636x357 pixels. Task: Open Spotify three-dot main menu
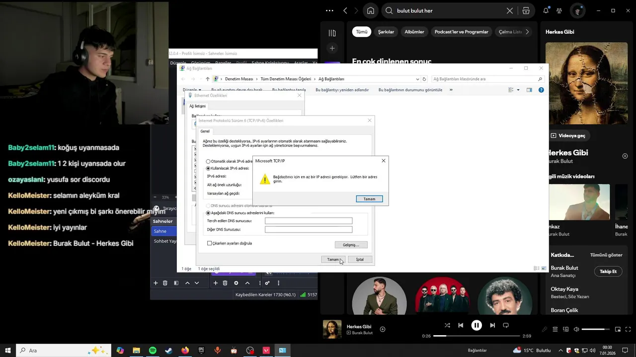pos(329,10)
